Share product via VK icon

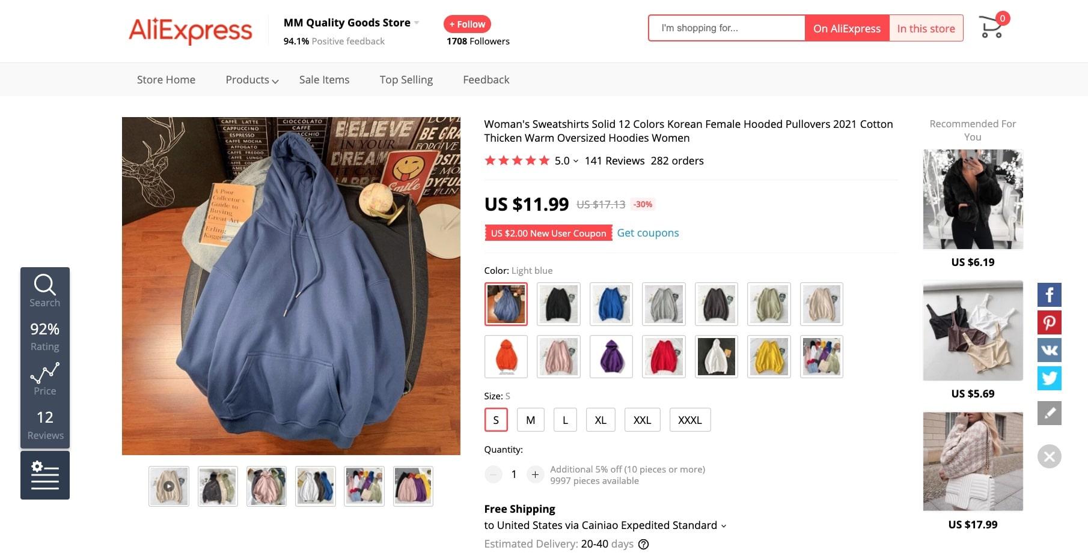[x=1049, y=350]
